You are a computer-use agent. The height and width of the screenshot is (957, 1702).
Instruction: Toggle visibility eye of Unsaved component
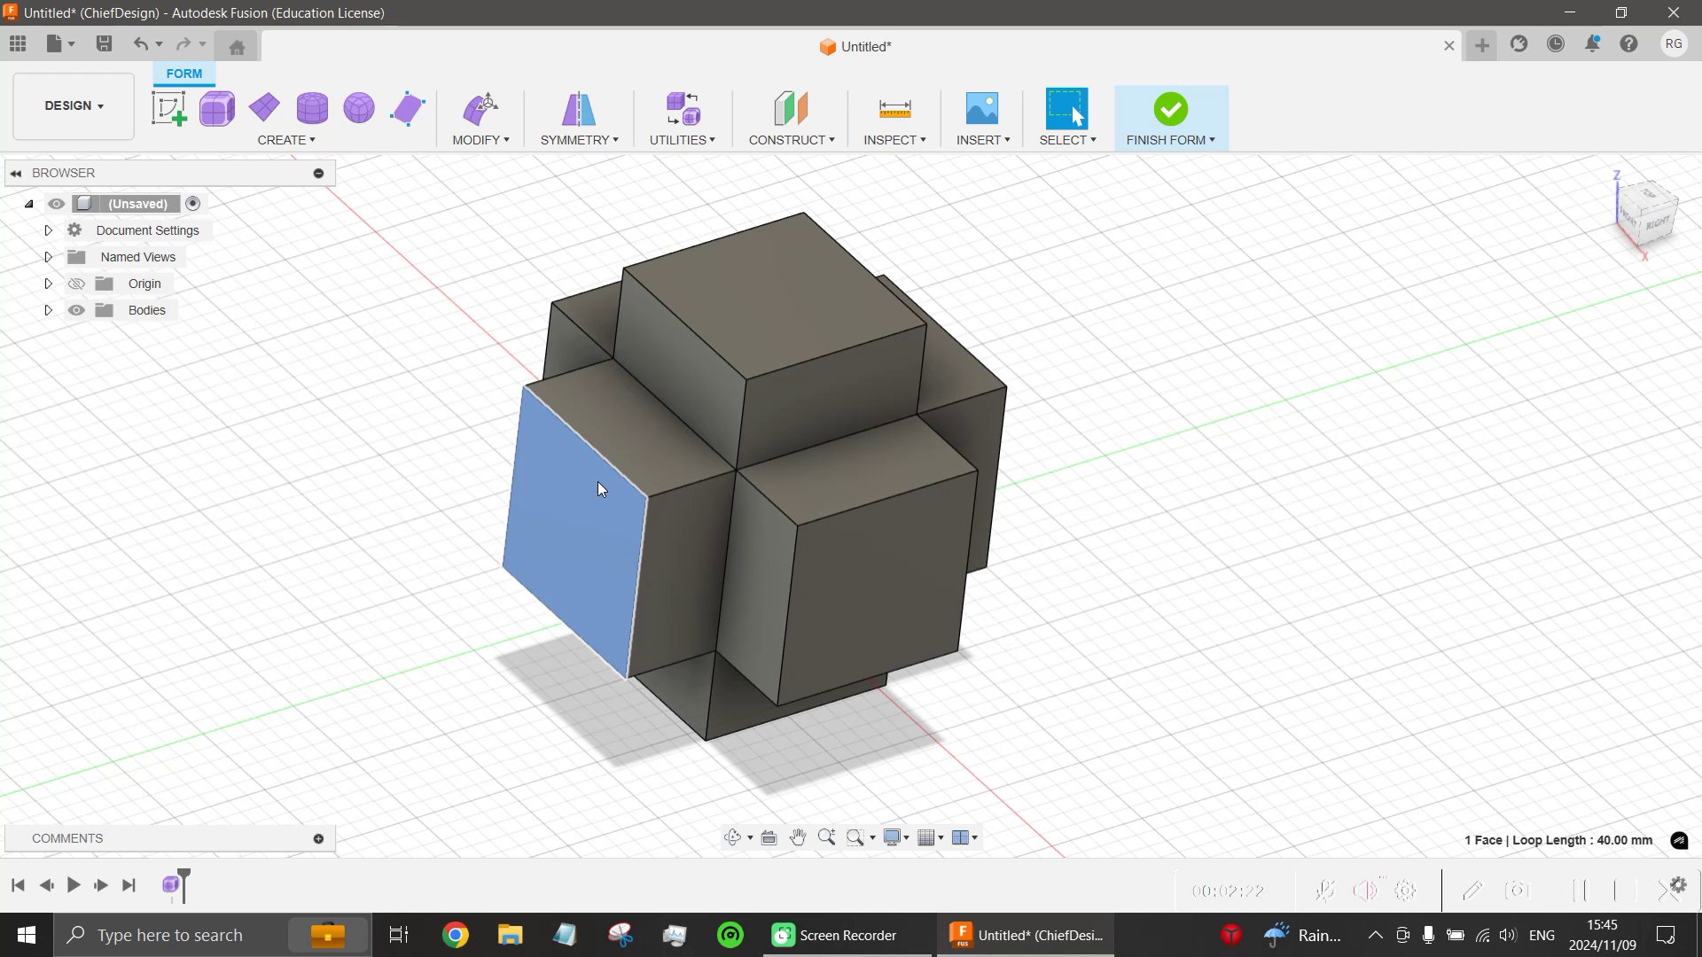pyautogui.click(x=56, y=204)
